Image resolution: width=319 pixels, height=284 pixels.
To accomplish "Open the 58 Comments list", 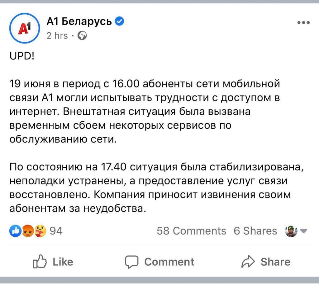I will (x=192, y=231).
